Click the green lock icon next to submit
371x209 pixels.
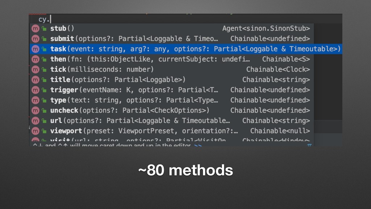coord(44,38)
